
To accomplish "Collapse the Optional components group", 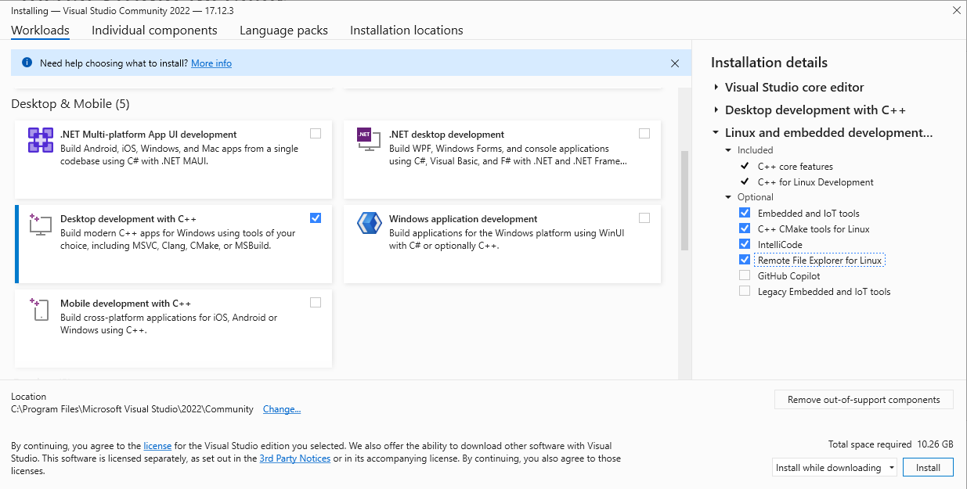I will 728,197.
